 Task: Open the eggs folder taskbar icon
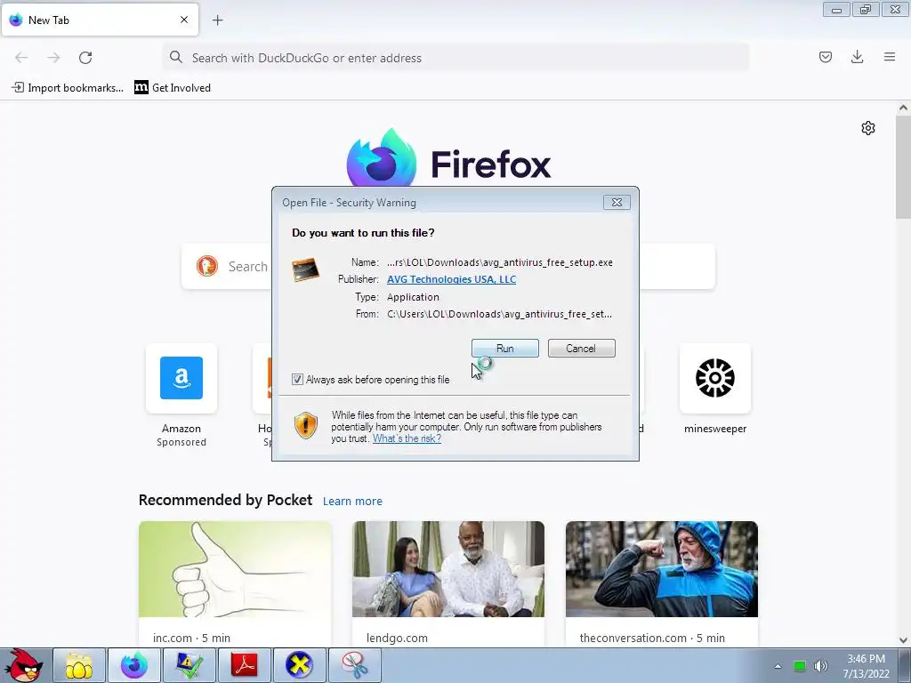tap(79, 665)
